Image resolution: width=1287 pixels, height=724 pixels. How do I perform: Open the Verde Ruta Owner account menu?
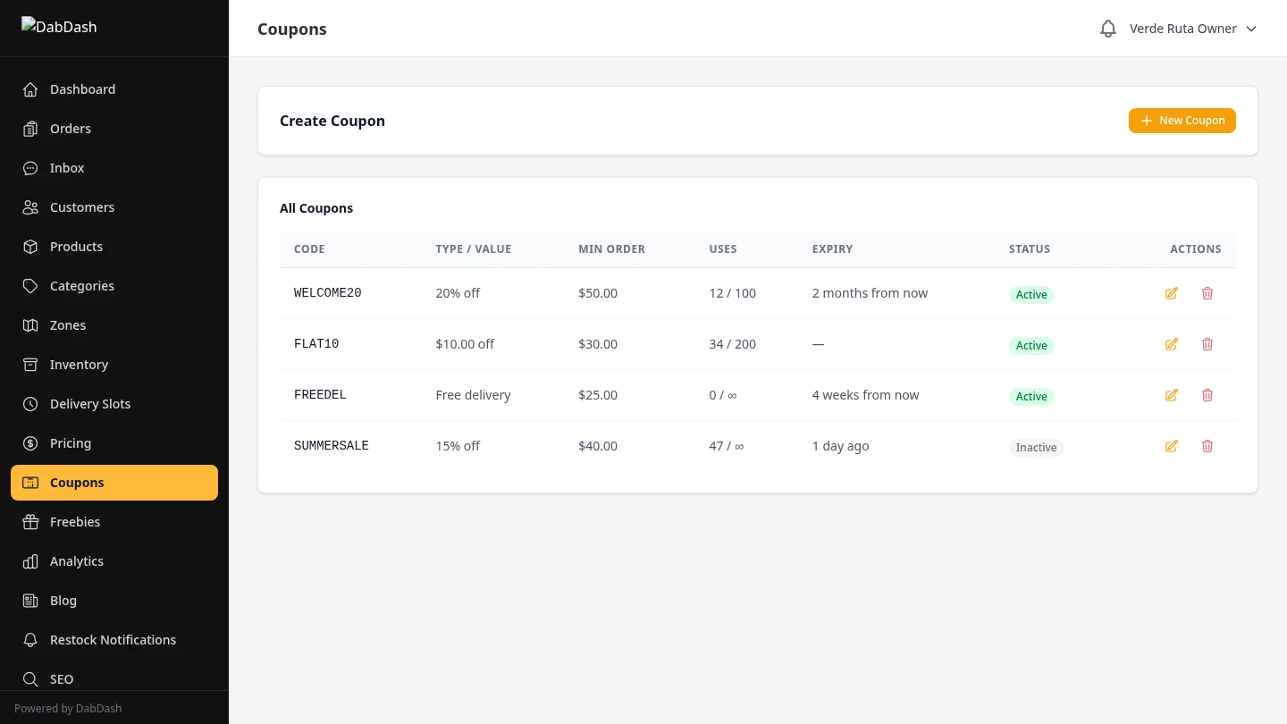[x=1183, y=28]
